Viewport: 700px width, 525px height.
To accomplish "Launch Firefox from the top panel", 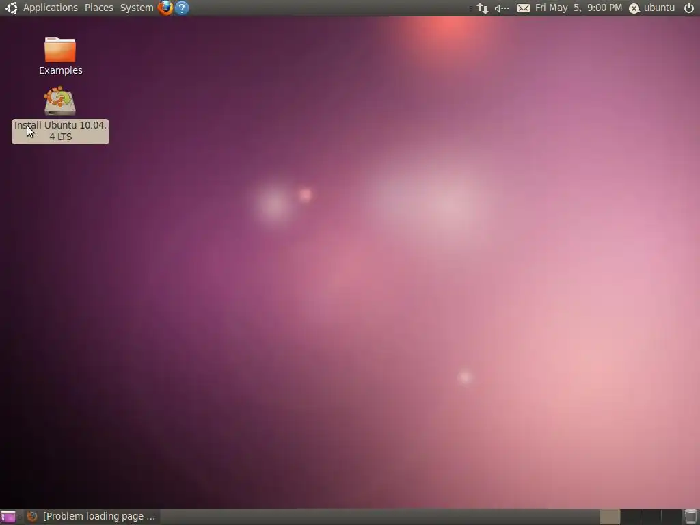I will click(165, 8).
